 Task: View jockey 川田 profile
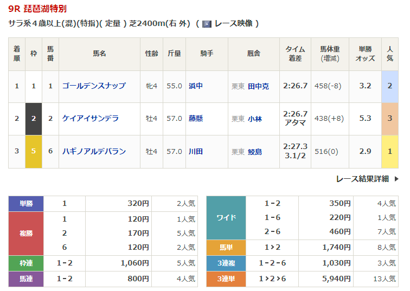[x=196, y=151]
